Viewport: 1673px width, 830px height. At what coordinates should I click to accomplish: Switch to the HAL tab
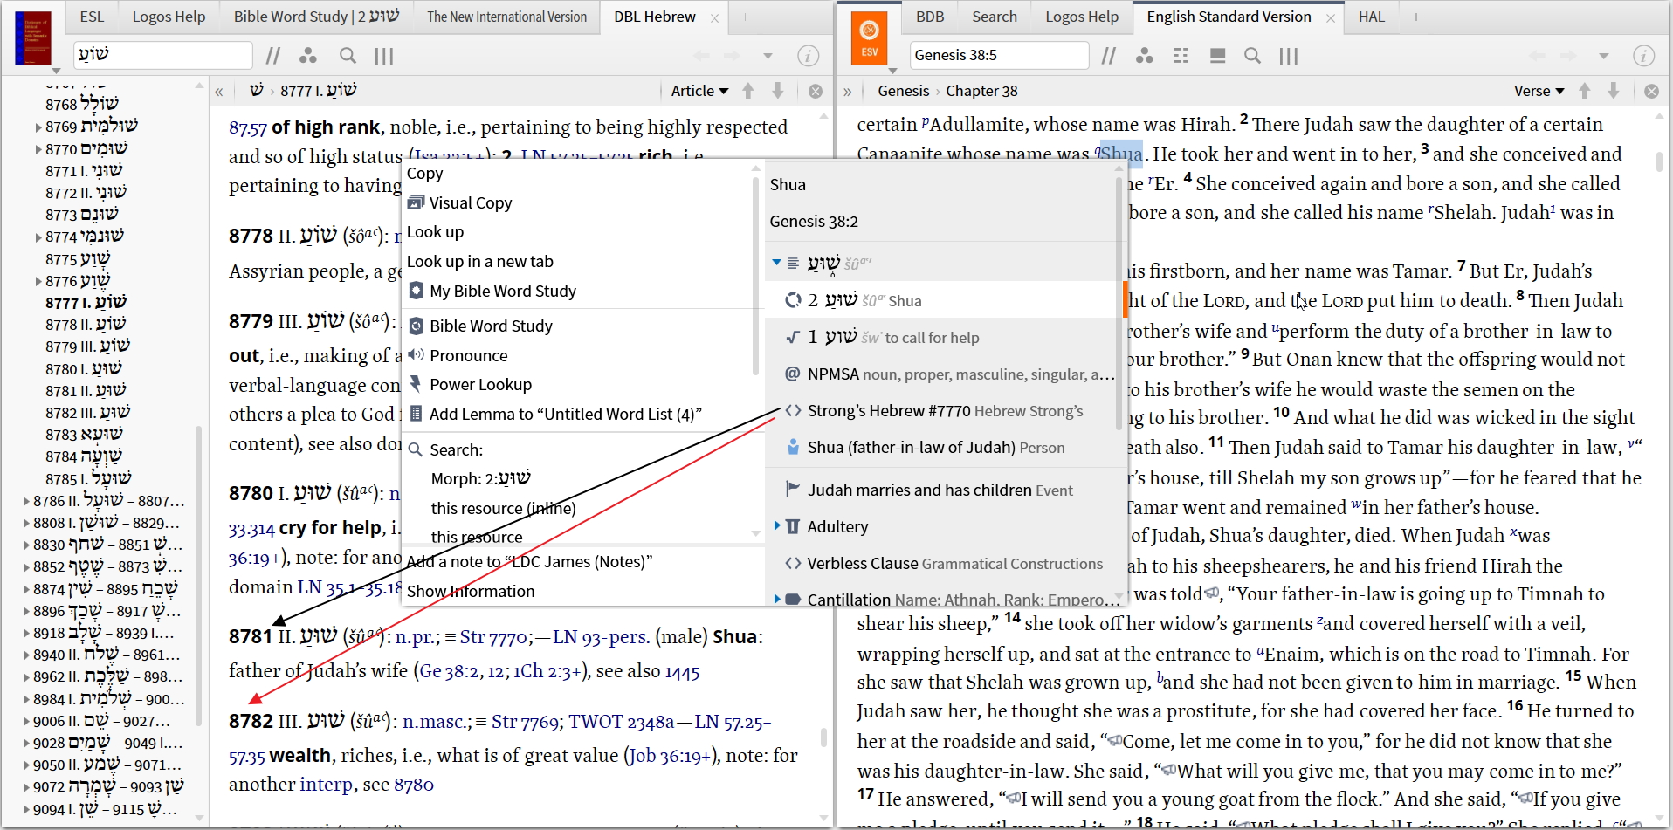[1372, 17]
